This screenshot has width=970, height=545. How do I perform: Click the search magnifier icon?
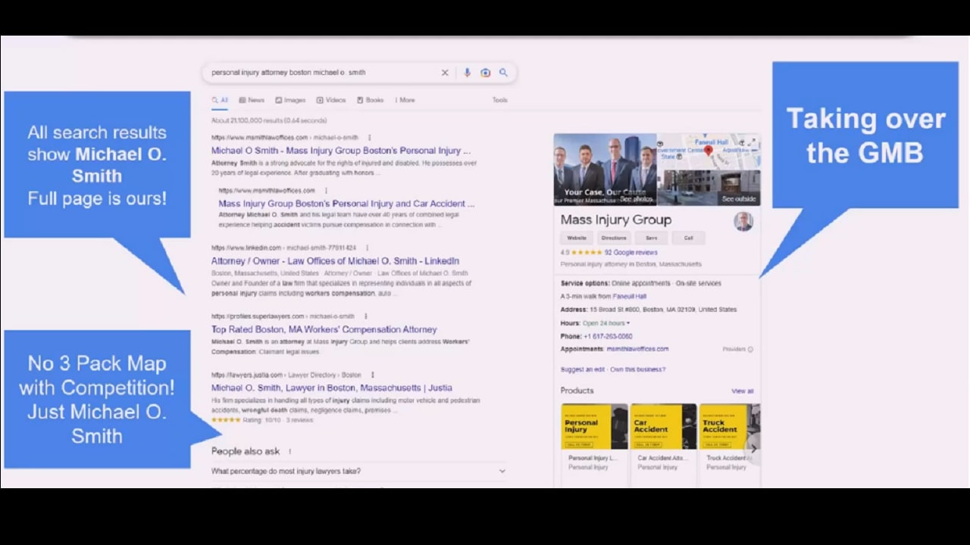(x=503, y=73)
